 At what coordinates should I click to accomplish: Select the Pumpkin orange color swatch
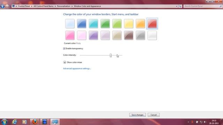[x=140, y=24]
